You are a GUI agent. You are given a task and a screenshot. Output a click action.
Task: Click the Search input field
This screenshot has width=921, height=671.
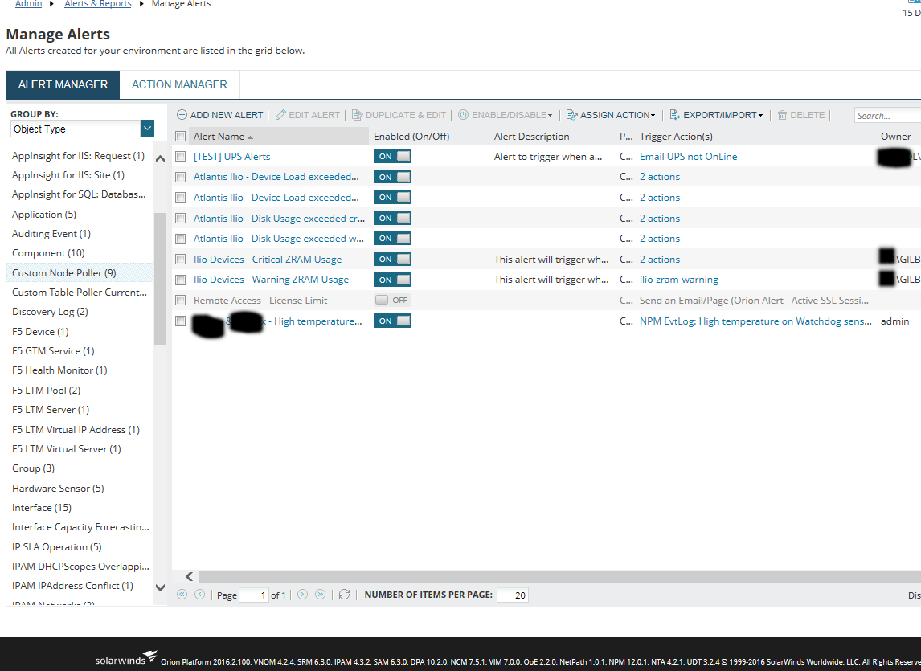click(x=887, y=115)
